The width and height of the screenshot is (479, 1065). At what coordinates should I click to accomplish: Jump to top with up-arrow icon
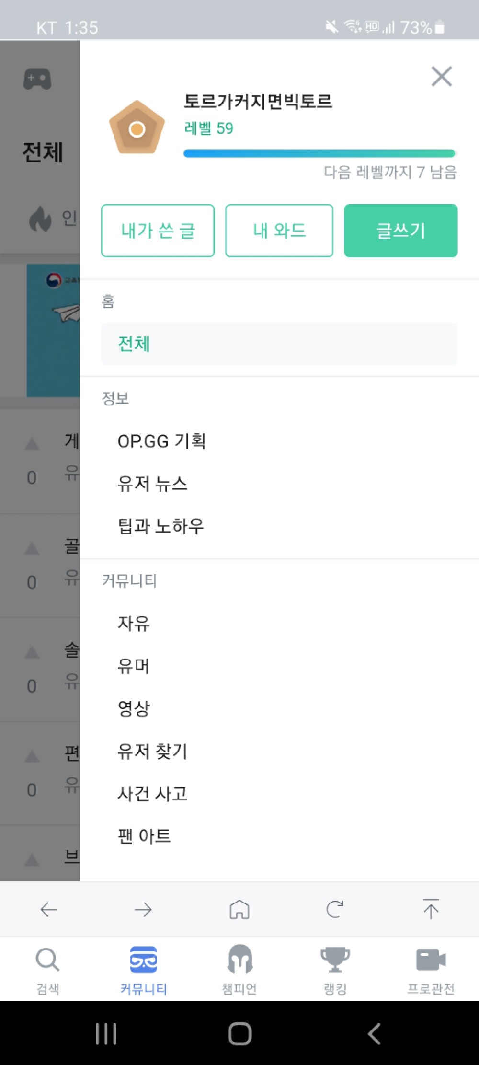(x=431, y=909)
